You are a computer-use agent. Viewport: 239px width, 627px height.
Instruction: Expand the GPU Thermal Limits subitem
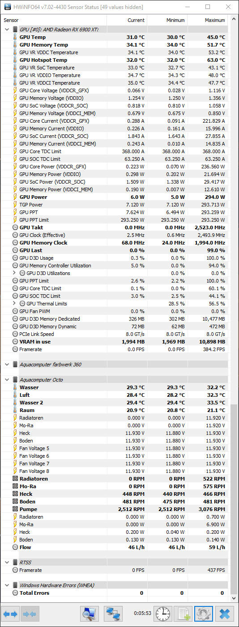pyautogui.click(x=14, y=304)
